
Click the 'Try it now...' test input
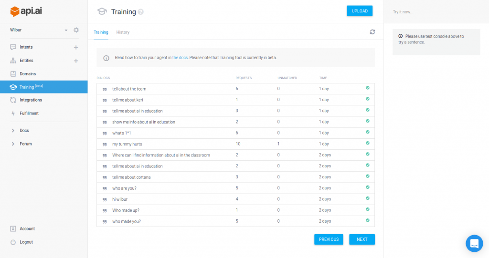pyautogui.click(x=436, y=12)
